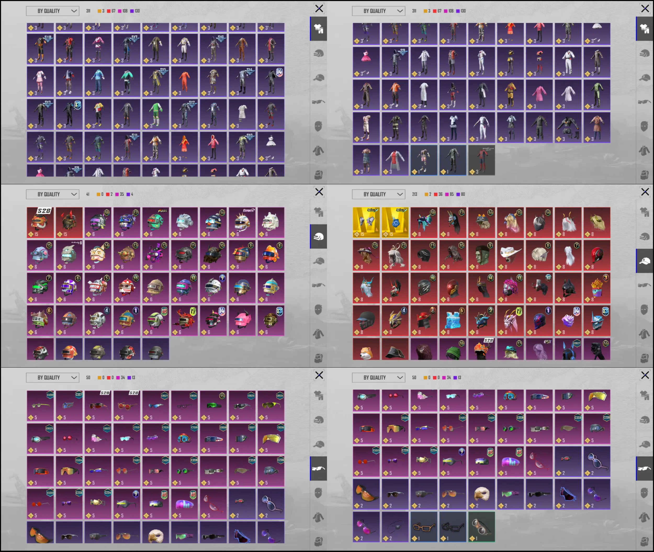This screenshot has width=654, height=552.
Task: Expand BY QUALITY sort in the 213-item panel
Action: (378, 194)
